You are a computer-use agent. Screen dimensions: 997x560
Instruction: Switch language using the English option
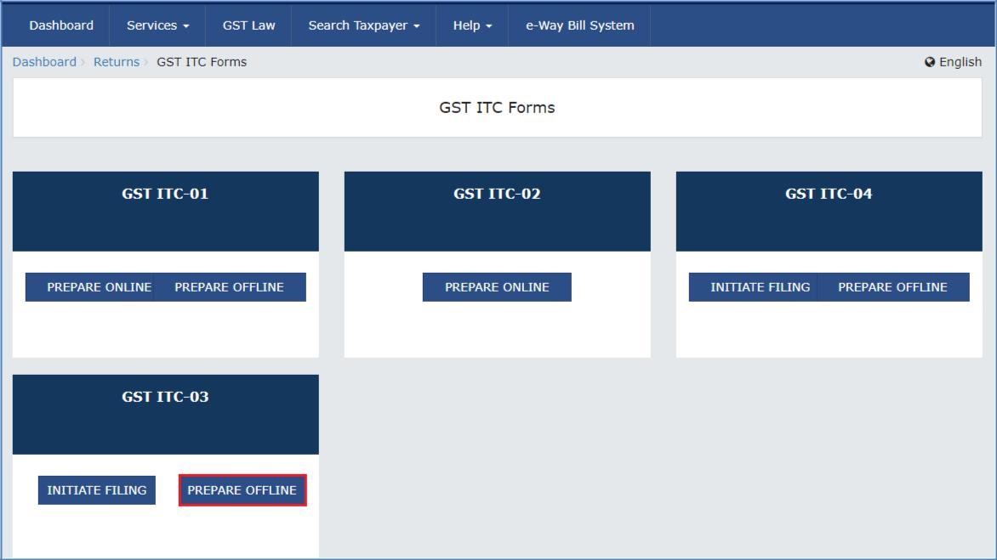tap(960, 61)
